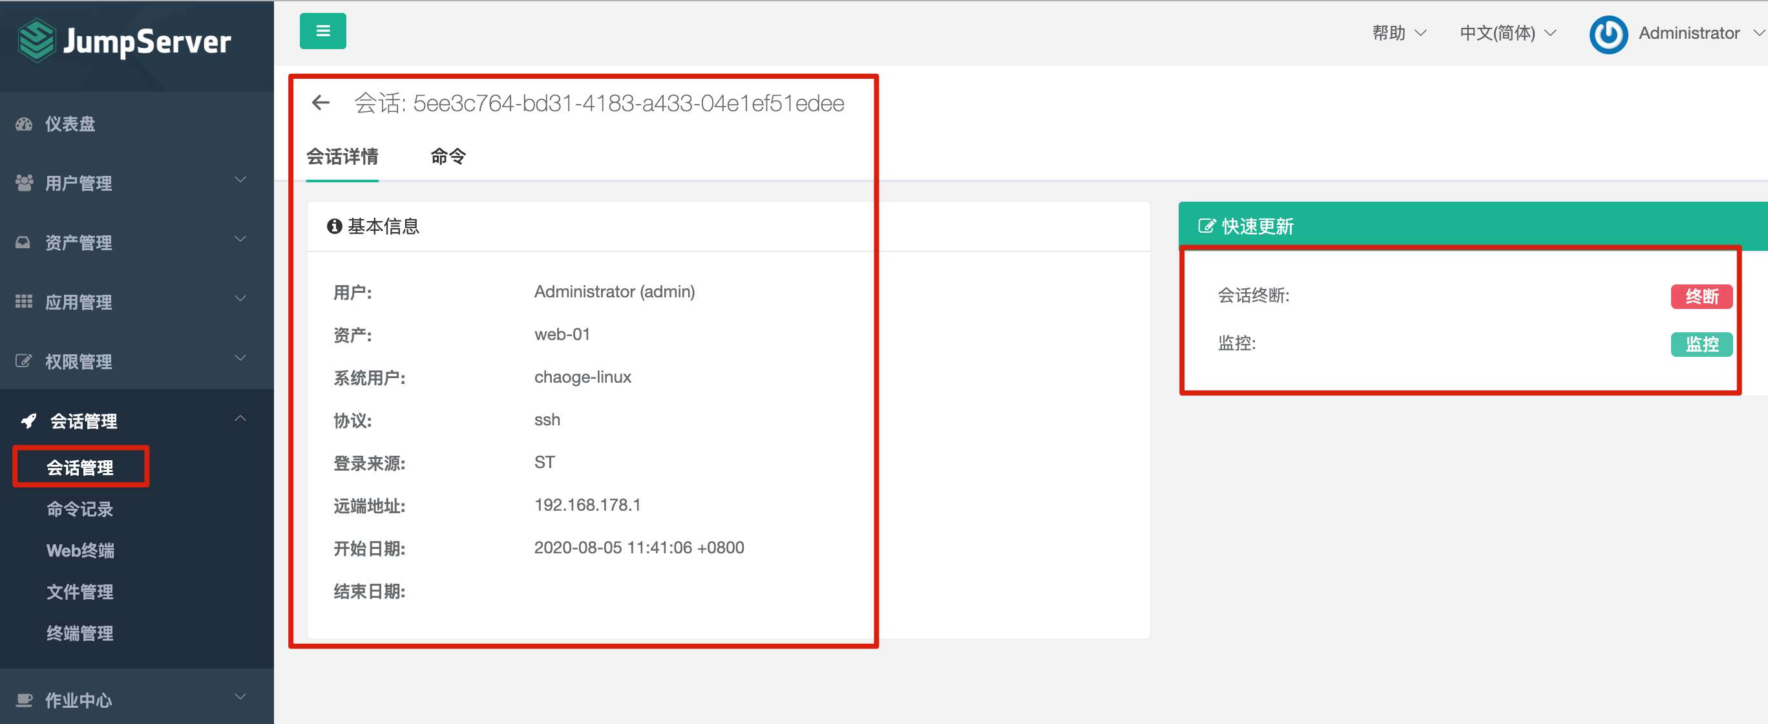Open 仪表盘 in the sidebar
Viewport: 1768px width, 724px height.
click(x=70, y=124)
